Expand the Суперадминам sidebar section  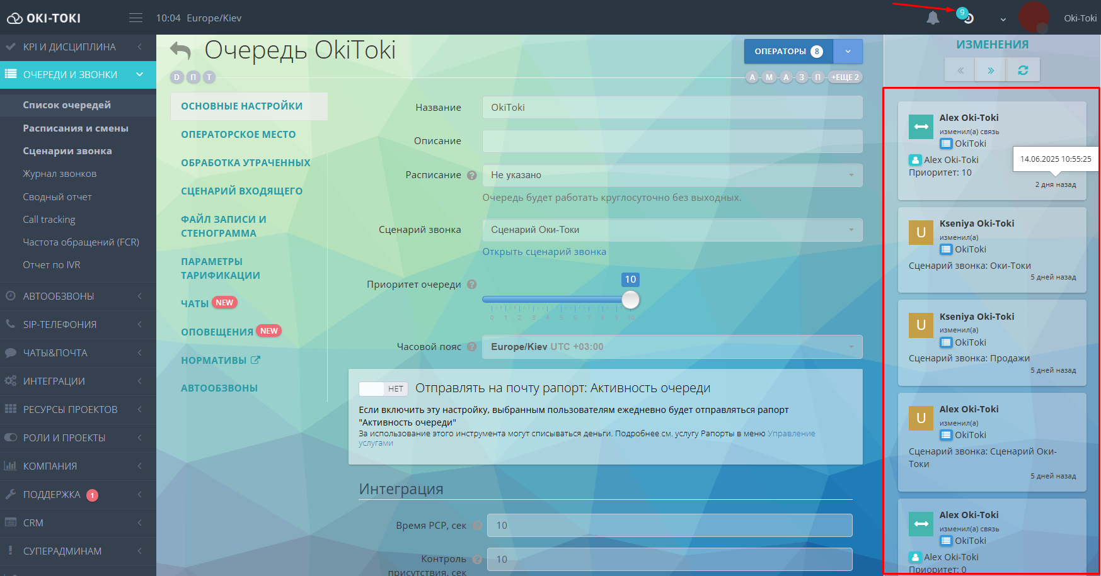point(78,551)
